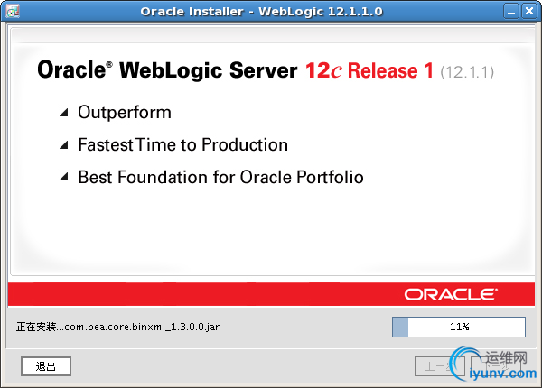
Task: Click the triangle bullet beside Outperform
Action: coord(63,113)
